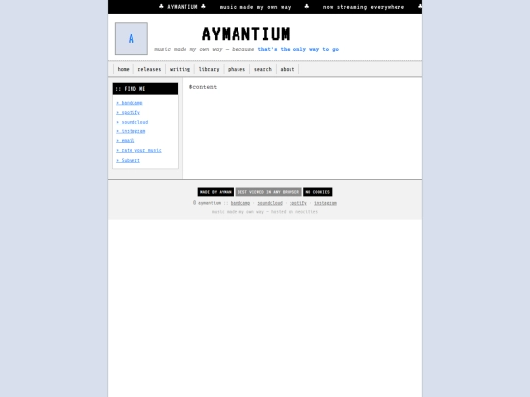Viewport: 530px width, 397px height.
Task: Click the 'AYMANTIUM' name in the top black banner
Action: point(183,7)
